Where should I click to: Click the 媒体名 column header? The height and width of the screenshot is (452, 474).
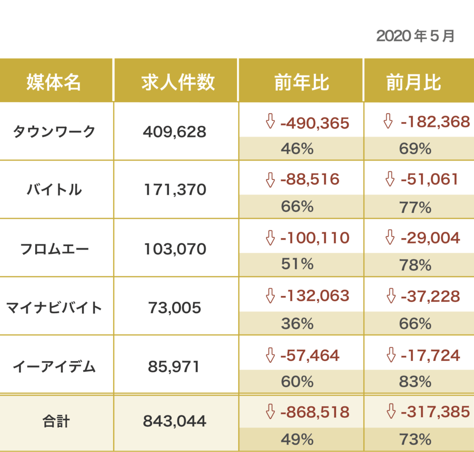tap(54, 82)
